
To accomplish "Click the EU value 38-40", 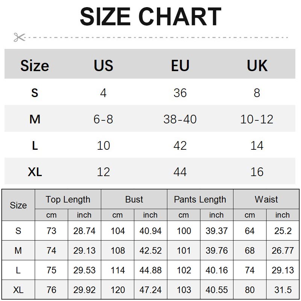I will click(x=180, y=119).
